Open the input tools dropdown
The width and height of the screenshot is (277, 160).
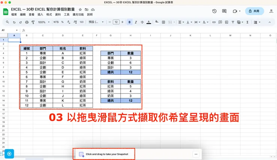click(257, 22)
